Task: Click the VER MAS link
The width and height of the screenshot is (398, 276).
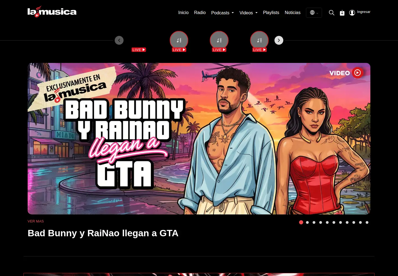Action: (x=36, y=221)
